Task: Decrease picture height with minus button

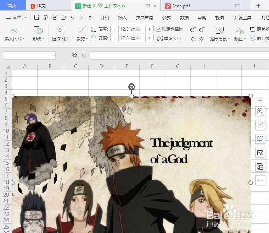Action: 114,29
